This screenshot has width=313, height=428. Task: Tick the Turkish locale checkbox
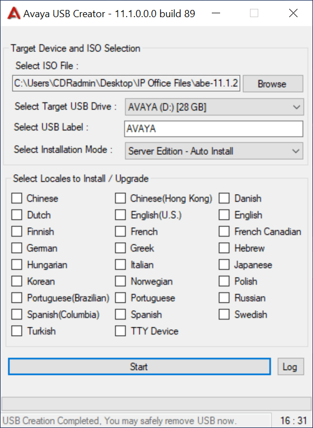pyautogui.click(x=17, y=331)
